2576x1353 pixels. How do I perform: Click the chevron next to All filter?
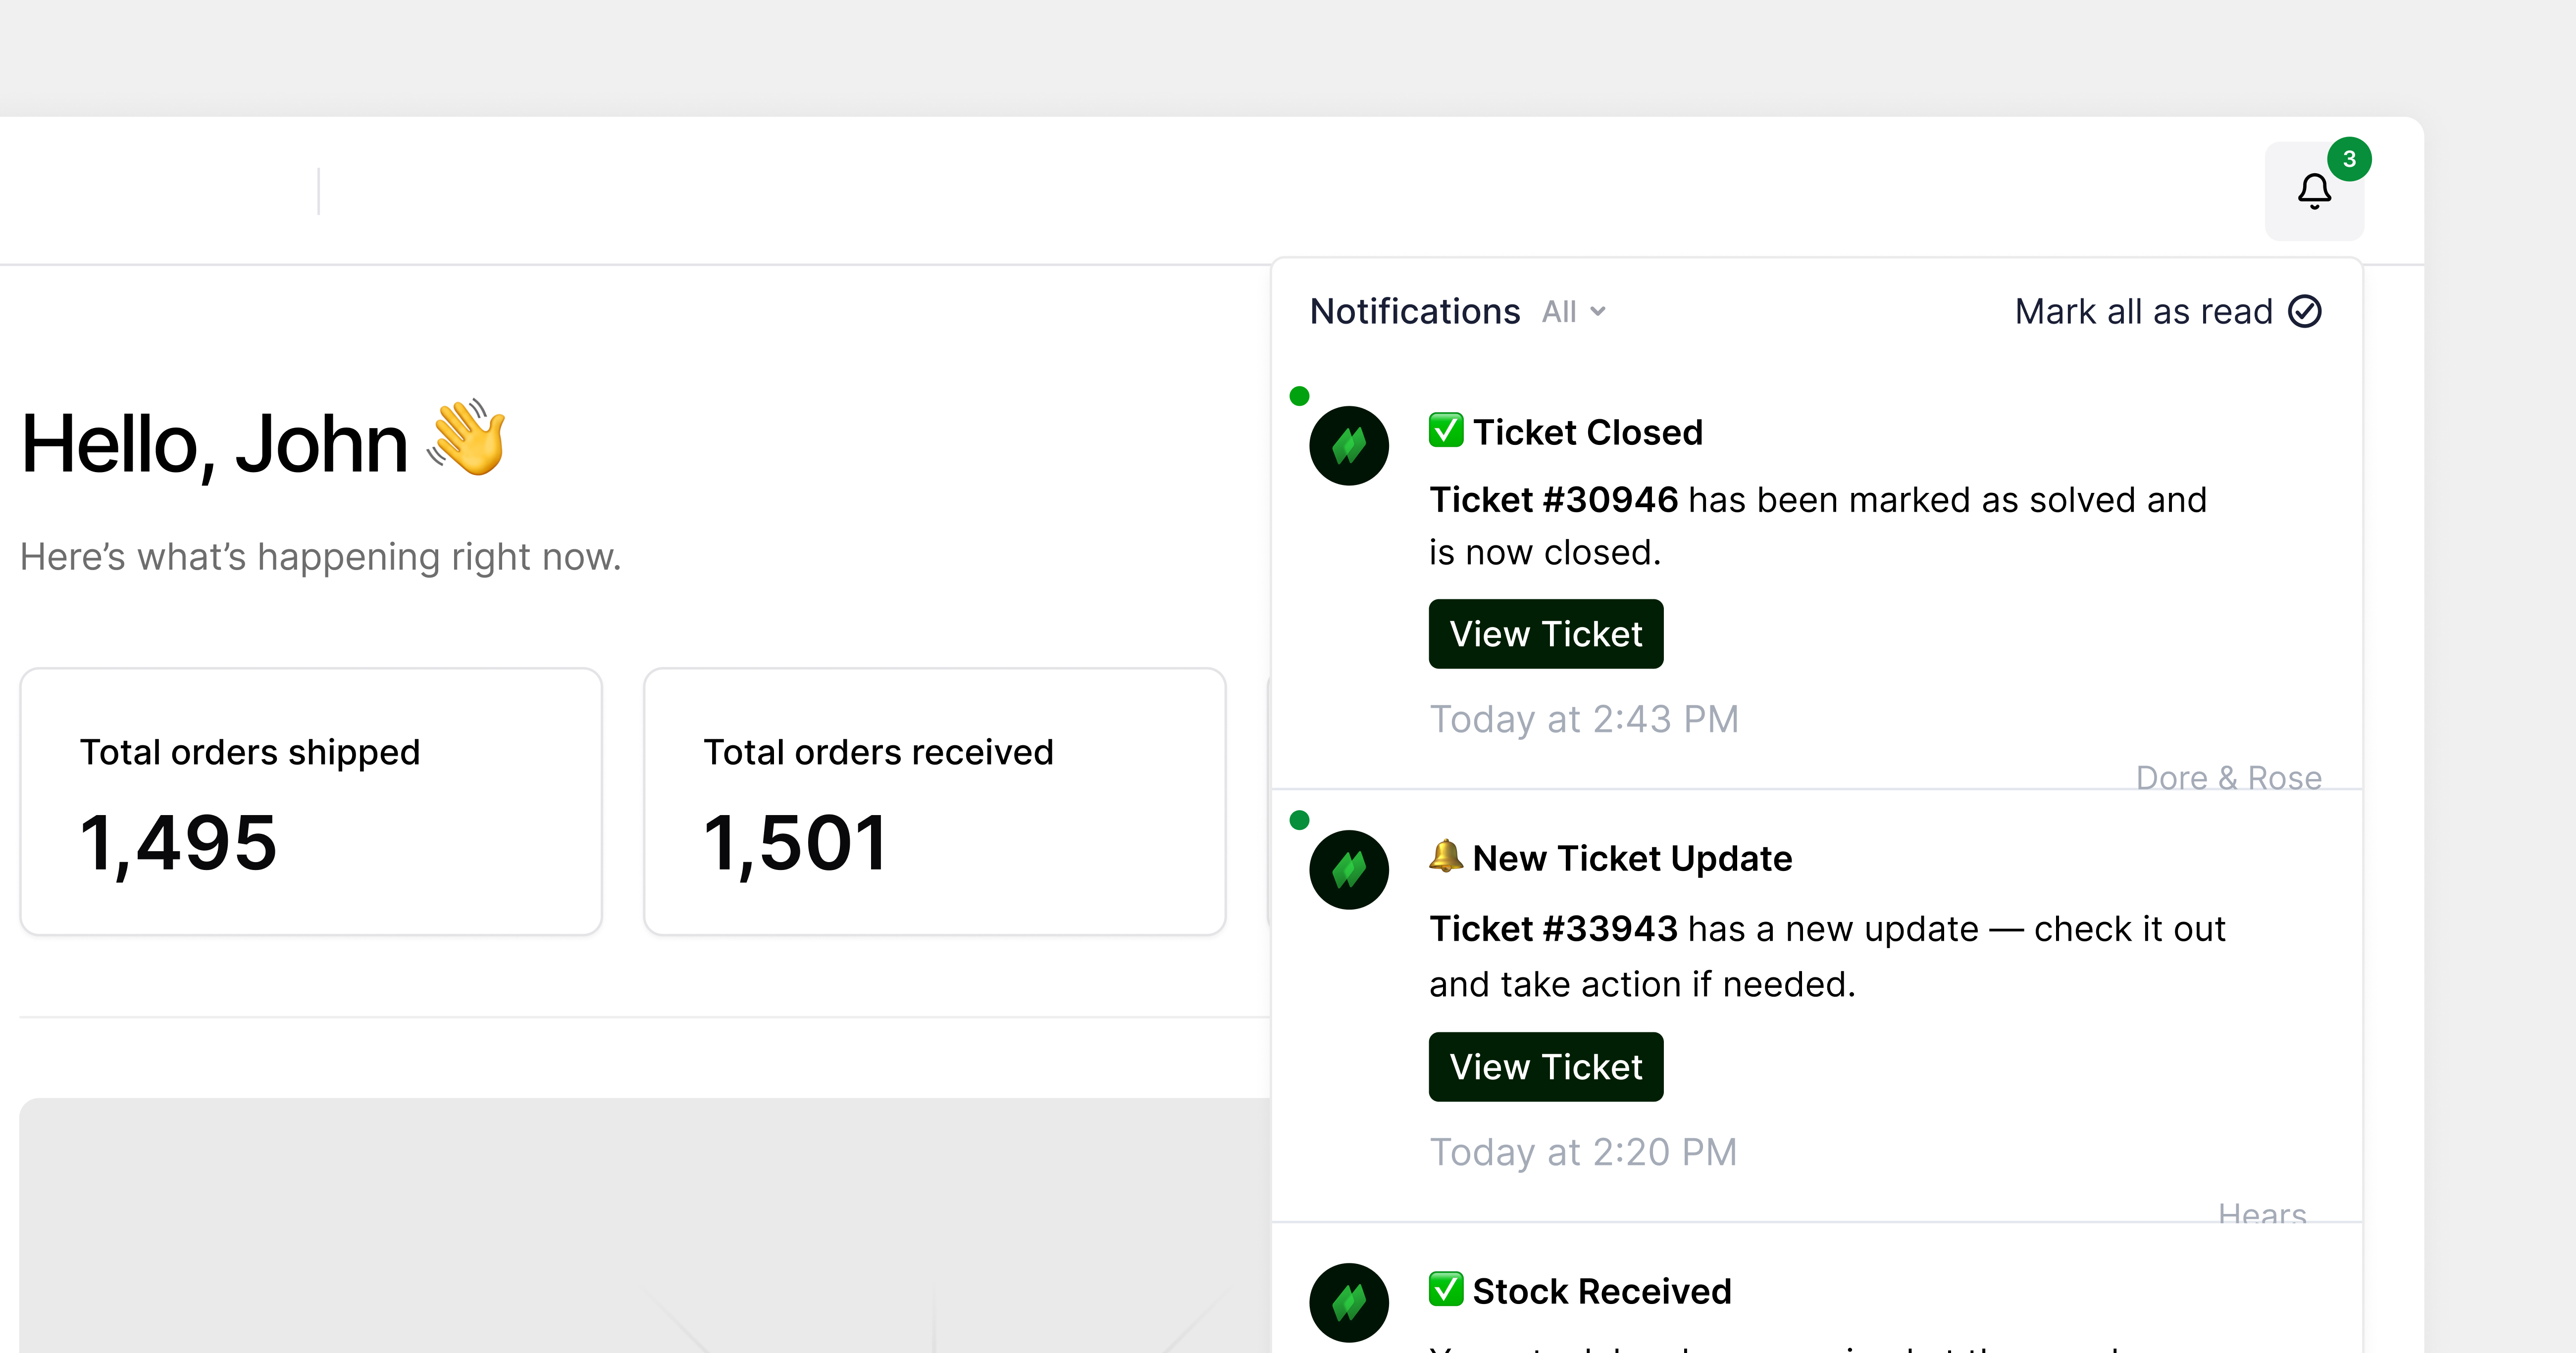coord(1598,312)
